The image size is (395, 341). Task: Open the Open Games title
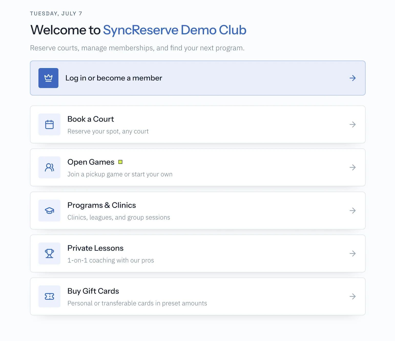pyautogui.click(x=91, y=162)
